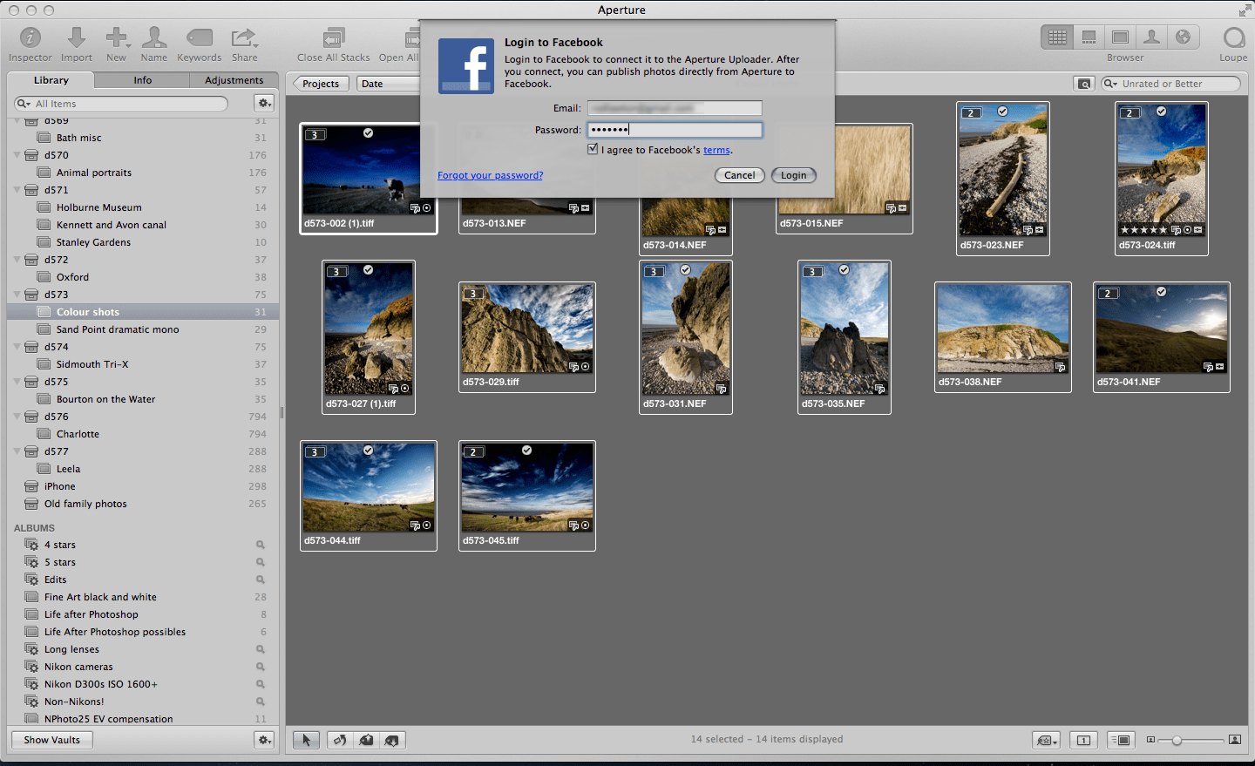Collapse the d571 project folder

pos(17,190)
